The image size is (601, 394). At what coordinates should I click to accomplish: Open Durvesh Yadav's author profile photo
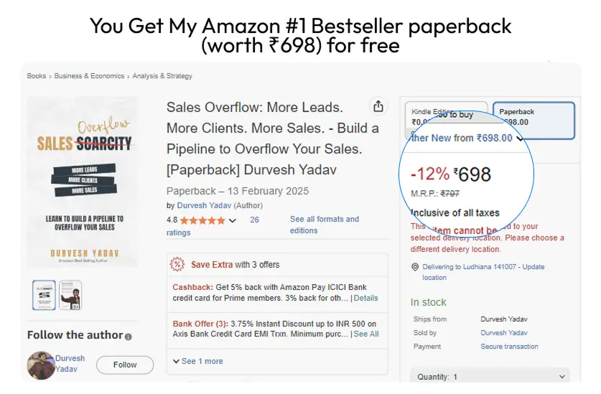tap(41, 365)
